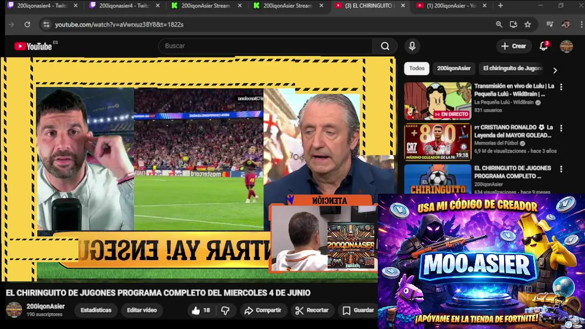Dislike the video with thumbs down
Image resolution: width=585 pixels, height=329 pixels.
(225, 310)
